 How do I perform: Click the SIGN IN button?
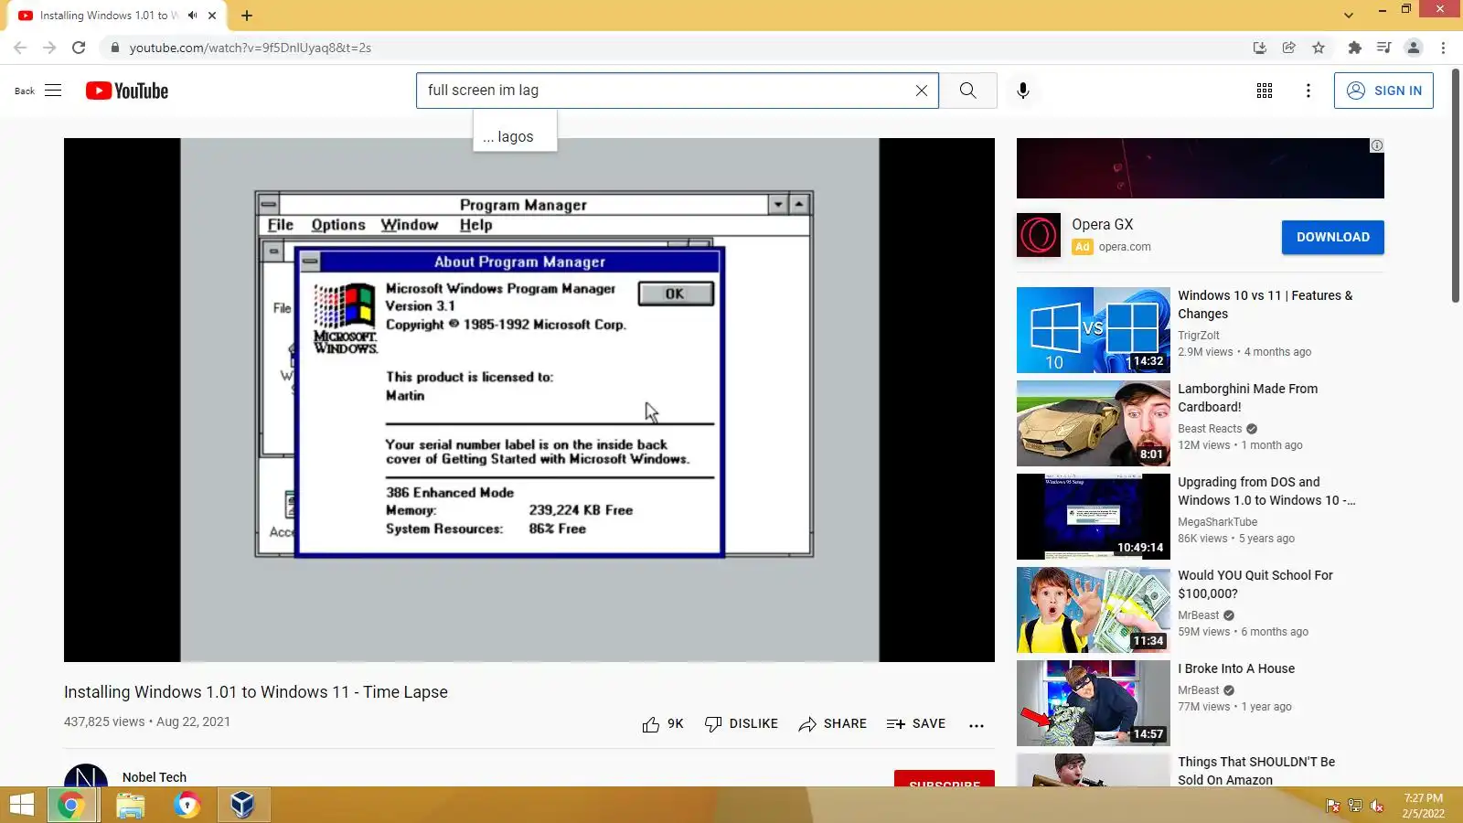tap(1383, 91)
